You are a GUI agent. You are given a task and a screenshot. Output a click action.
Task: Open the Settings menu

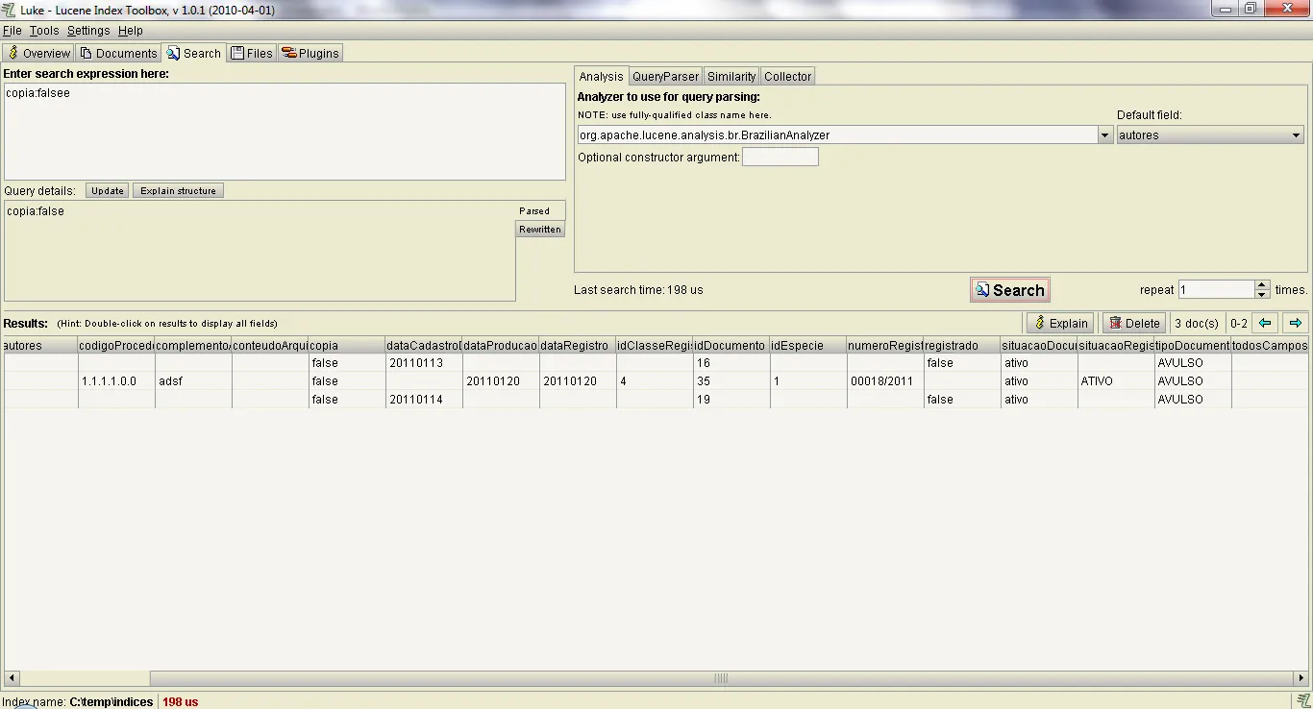[88, 31]
